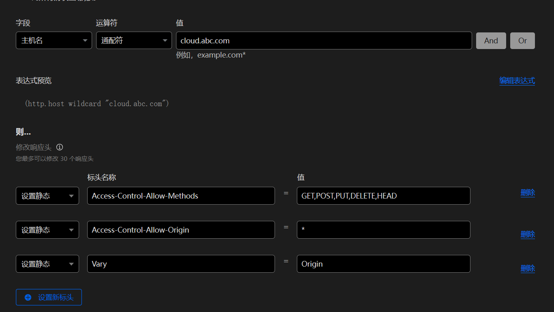The height and width of the screenshot is (312, 554).
Task: Click the 表达式预览 label
Action: (x=34, y=81)
